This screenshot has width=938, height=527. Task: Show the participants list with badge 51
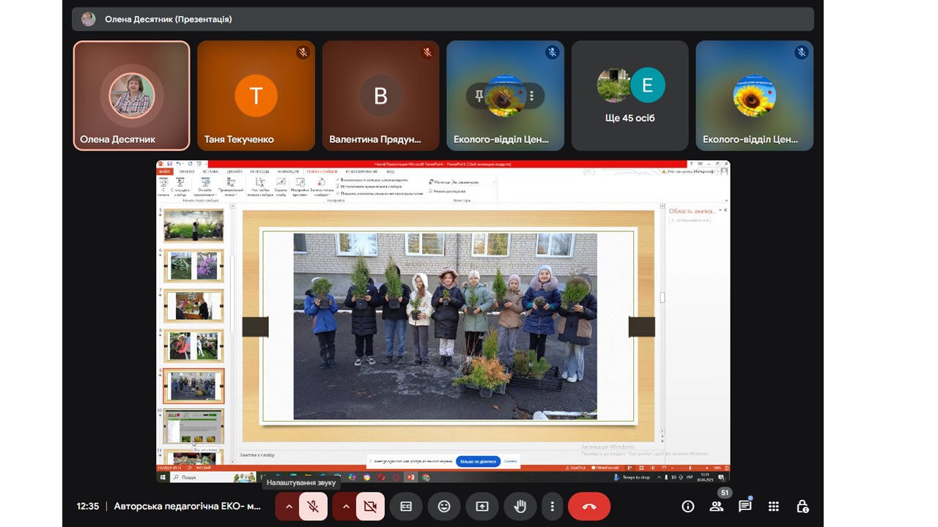pyautogui.click(x=716, y=506)
